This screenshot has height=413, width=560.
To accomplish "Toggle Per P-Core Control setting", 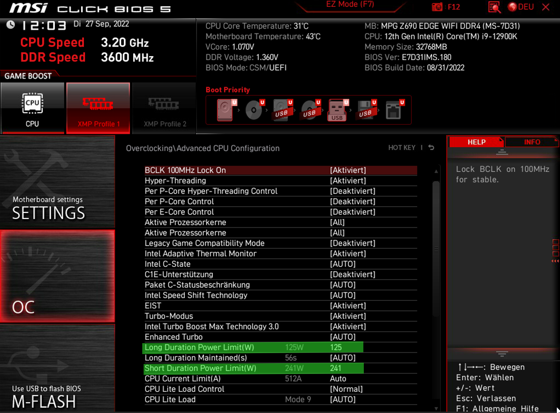I will [280, 202].
